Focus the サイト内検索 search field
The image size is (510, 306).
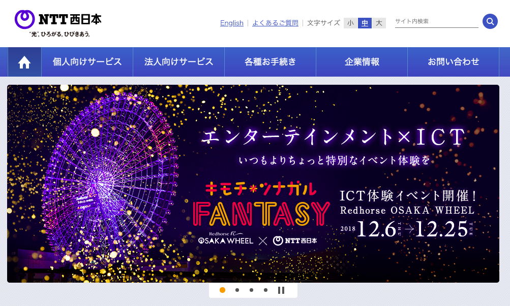coord(436,21)
